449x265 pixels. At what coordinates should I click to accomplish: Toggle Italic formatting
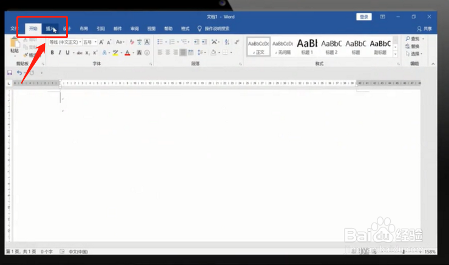60,53
